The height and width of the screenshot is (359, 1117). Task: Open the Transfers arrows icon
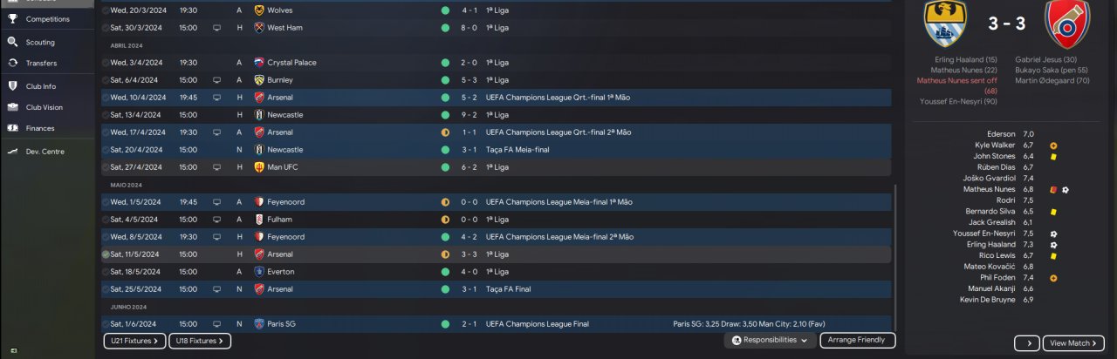(12, 63)
